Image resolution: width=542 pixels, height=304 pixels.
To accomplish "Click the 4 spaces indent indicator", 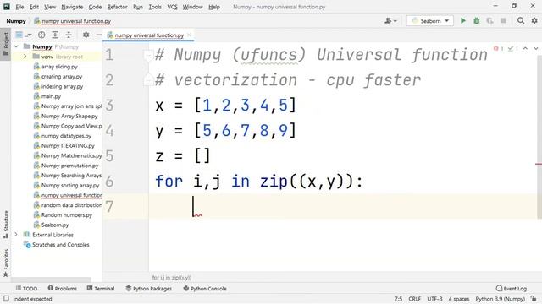I will (x=459, y=299).
